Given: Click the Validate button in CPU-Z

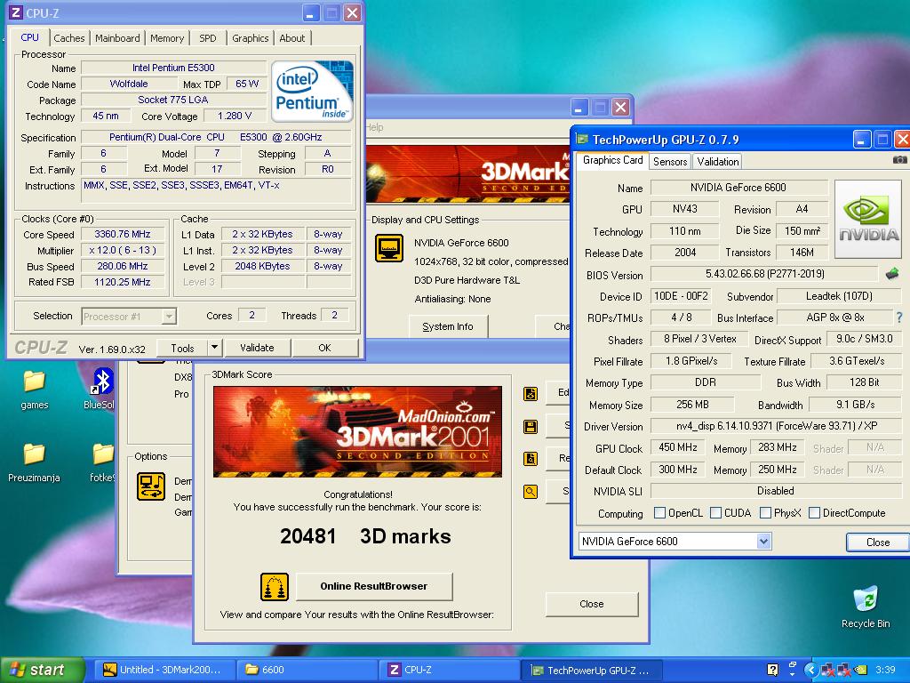Looking at the screenshot, I should pos(257,348).
